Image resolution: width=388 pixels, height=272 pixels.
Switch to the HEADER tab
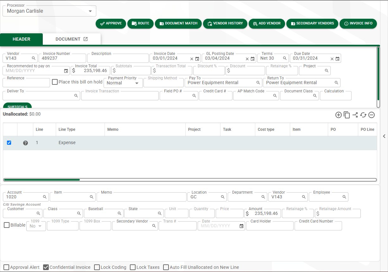(x=22, y=39)
